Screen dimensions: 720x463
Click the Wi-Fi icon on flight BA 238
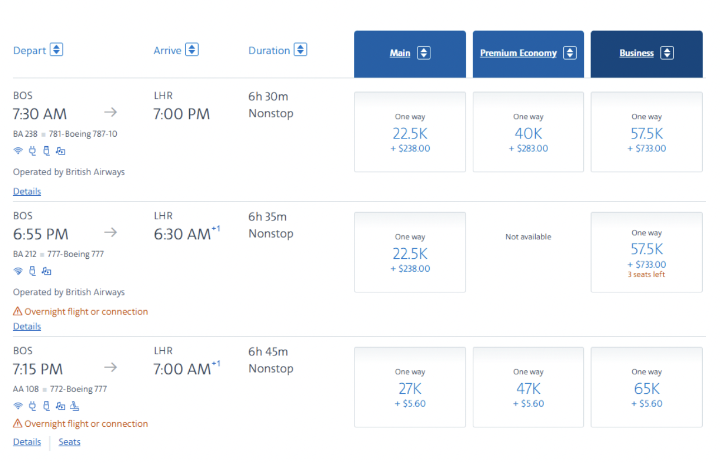coord(18,151)
